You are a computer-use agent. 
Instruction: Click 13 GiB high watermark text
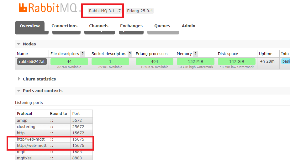[x=196, y=67]
